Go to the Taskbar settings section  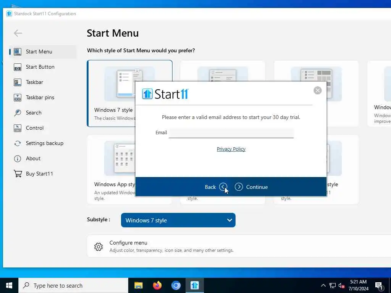pos(43,82)
